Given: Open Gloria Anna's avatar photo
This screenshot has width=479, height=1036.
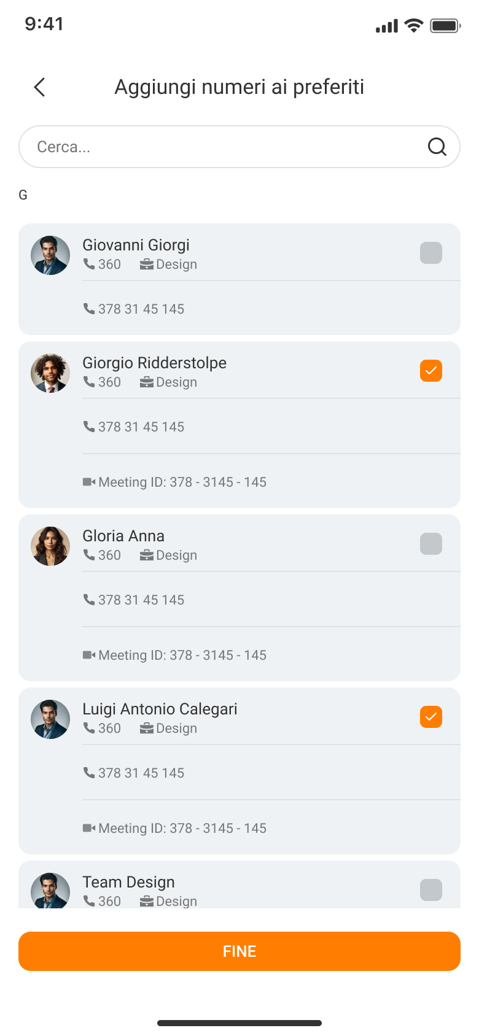Looking at the screenshot, I should click(x=50, y=546).
